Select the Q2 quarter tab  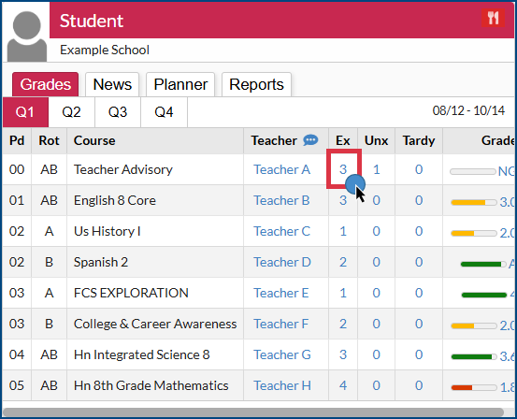coord(72,112)
